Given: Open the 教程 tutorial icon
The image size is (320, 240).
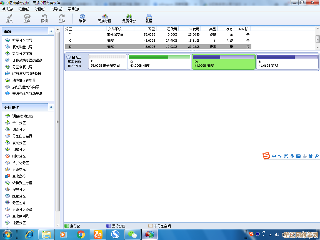Looking at the screenshot, I should 149,18.
